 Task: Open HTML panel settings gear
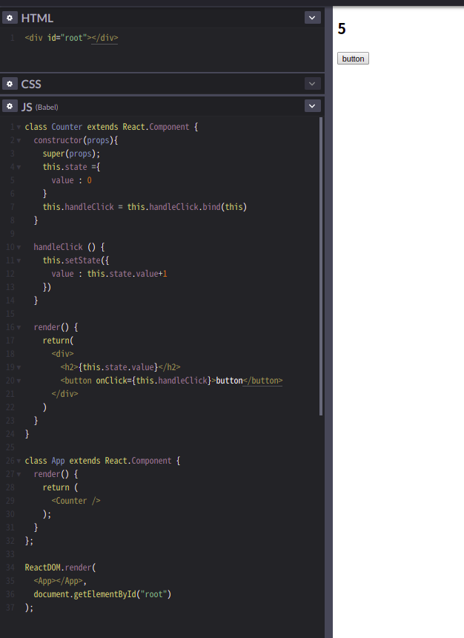tap(10, 18)
